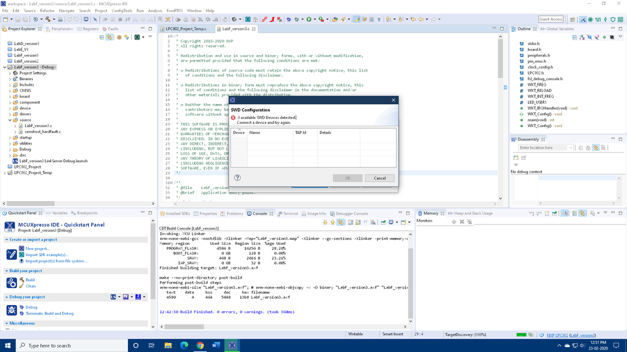Expand the startup folder

pyautogui.click(x=10, y=138)
